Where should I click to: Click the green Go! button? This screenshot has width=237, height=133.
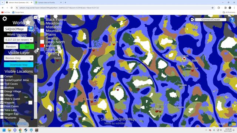point(27,47)
